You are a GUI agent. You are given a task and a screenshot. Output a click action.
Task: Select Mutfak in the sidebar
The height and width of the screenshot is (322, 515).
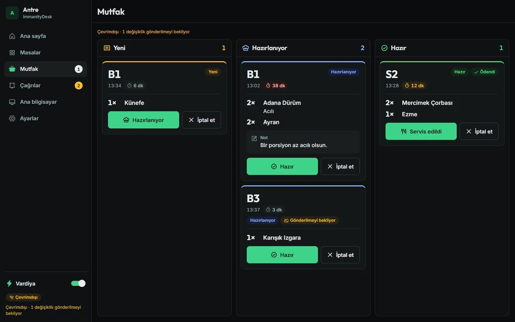click(45, 69)
